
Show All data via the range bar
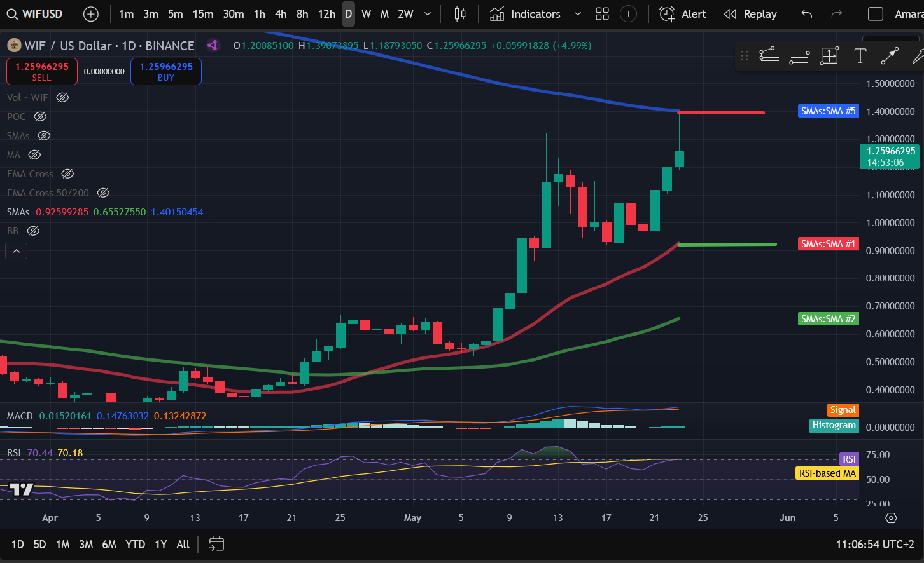click(x=183, y=545)
